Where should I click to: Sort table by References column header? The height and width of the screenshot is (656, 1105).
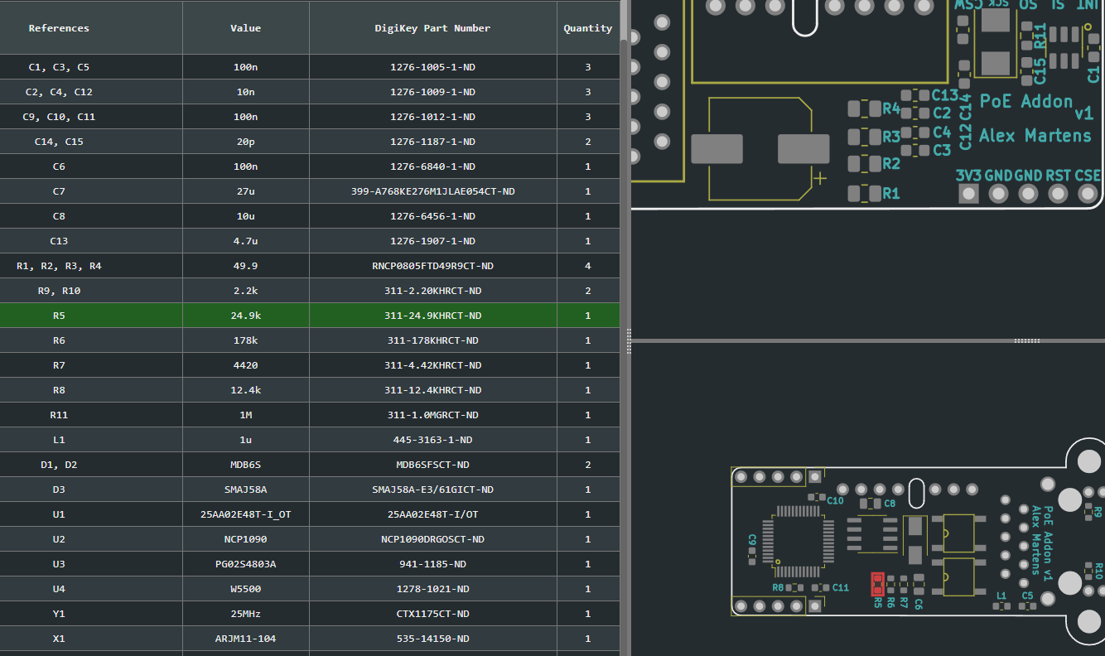coord(59,28)
